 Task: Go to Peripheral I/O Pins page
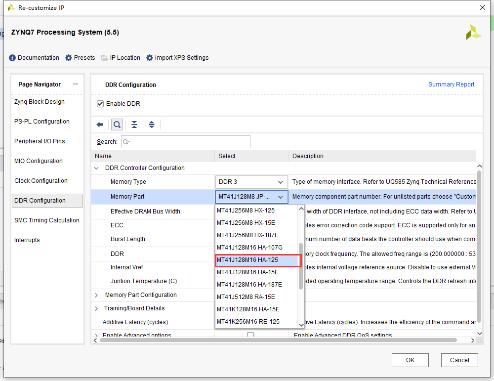click(x=40, y=141)
